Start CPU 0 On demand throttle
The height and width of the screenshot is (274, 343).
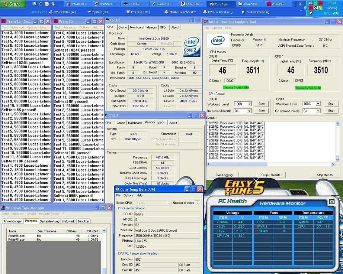point(262,111)
